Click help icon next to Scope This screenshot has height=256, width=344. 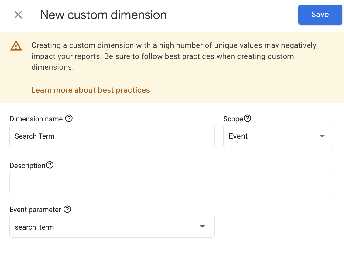point(248,119)
